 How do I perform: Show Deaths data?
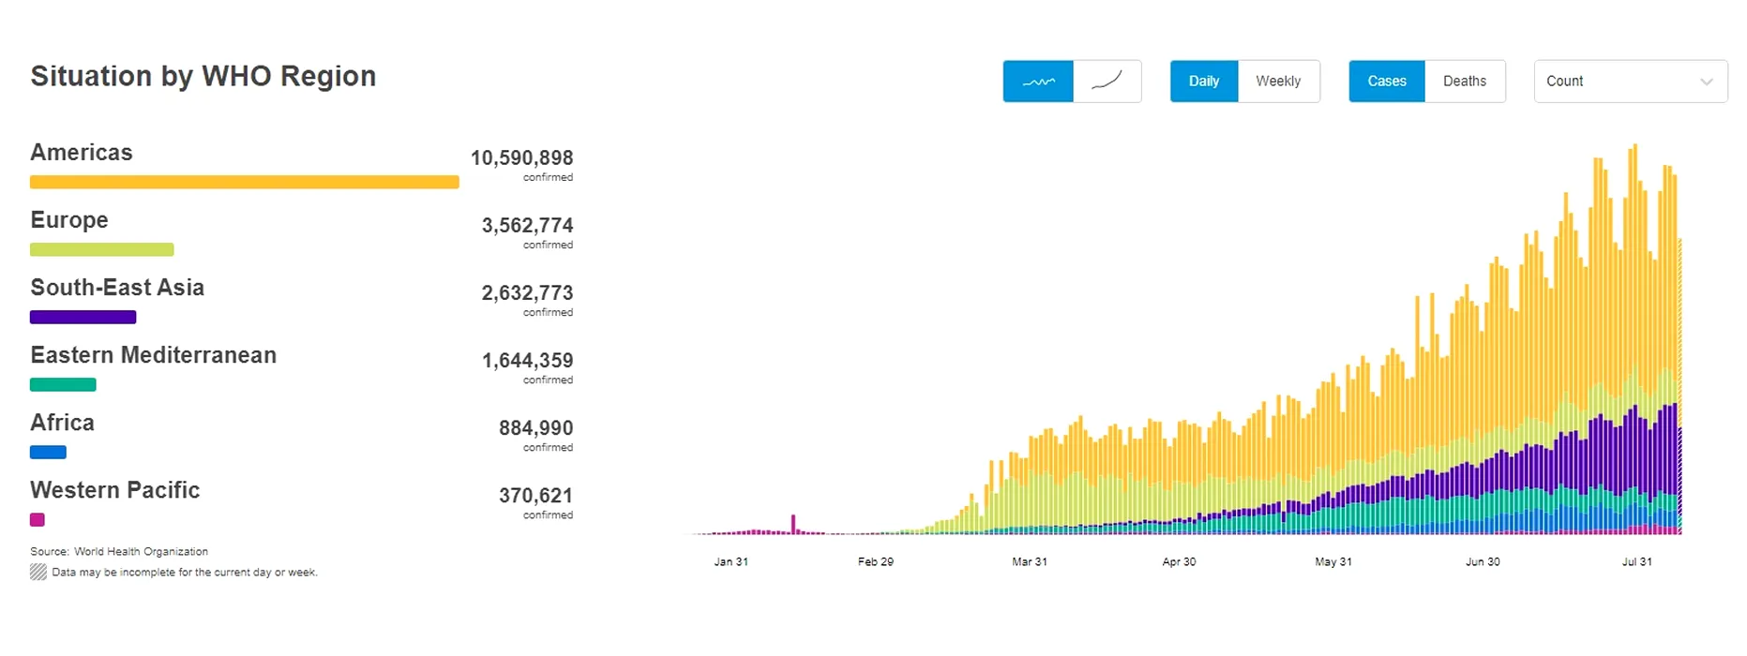pyautogui.click(x=1464, y=82)
